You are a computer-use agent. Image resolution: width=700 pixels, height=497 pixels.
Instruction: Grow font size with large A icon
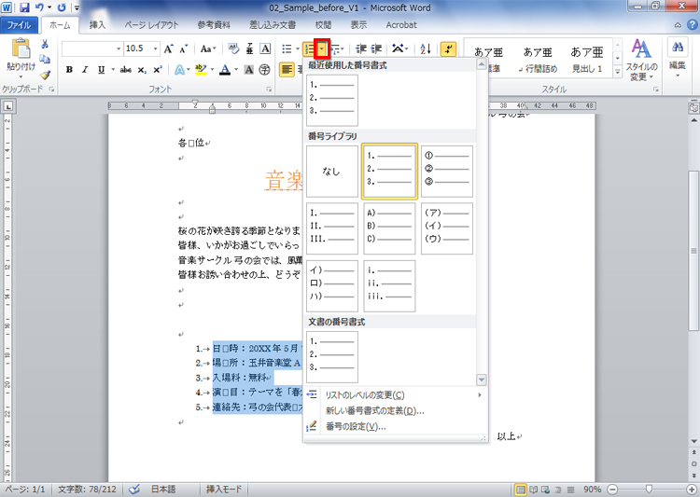click(168, 48)
